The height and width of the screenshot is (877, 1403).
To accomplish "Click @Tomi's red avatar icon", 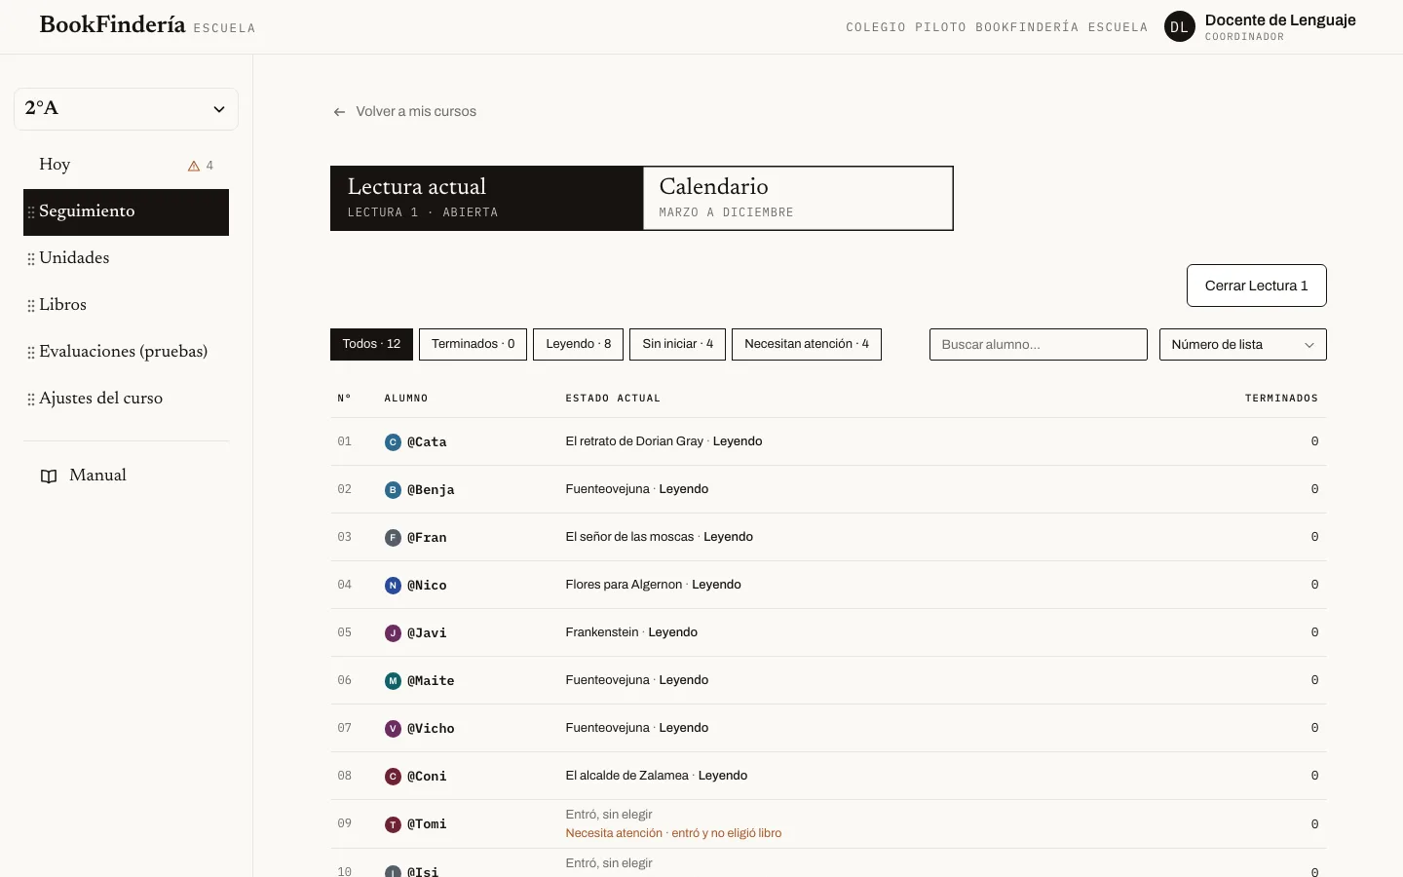I will 393,824.
